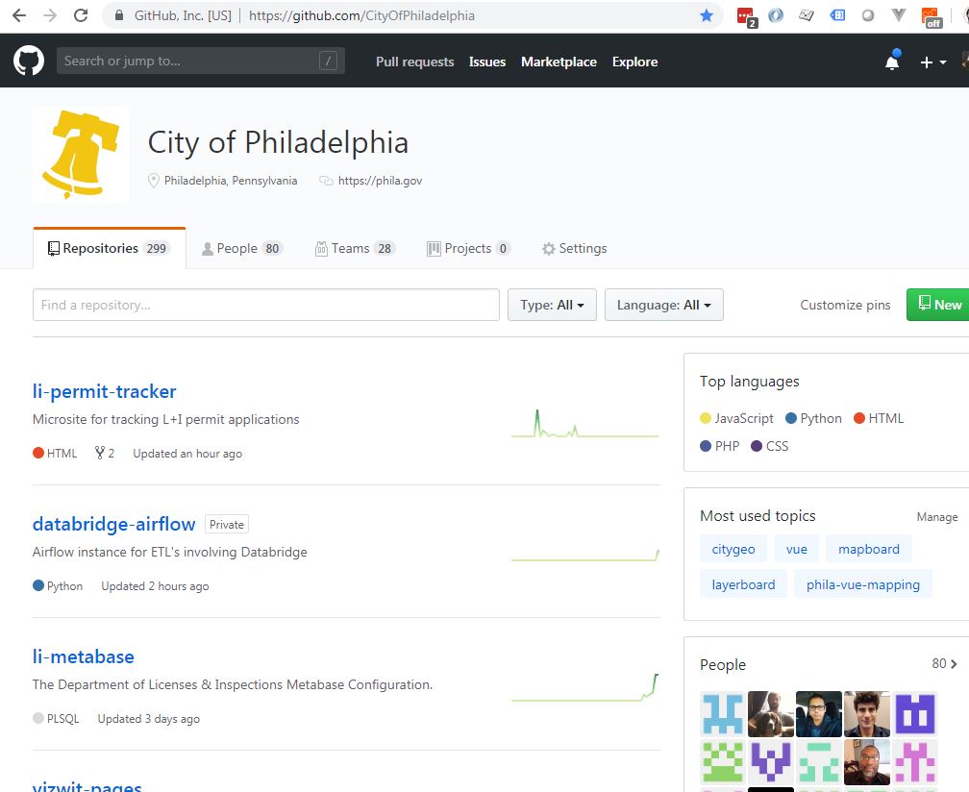Click the blue circular extension icon
The width and height of the screenshot is (969, 792).
click(776, 15)
